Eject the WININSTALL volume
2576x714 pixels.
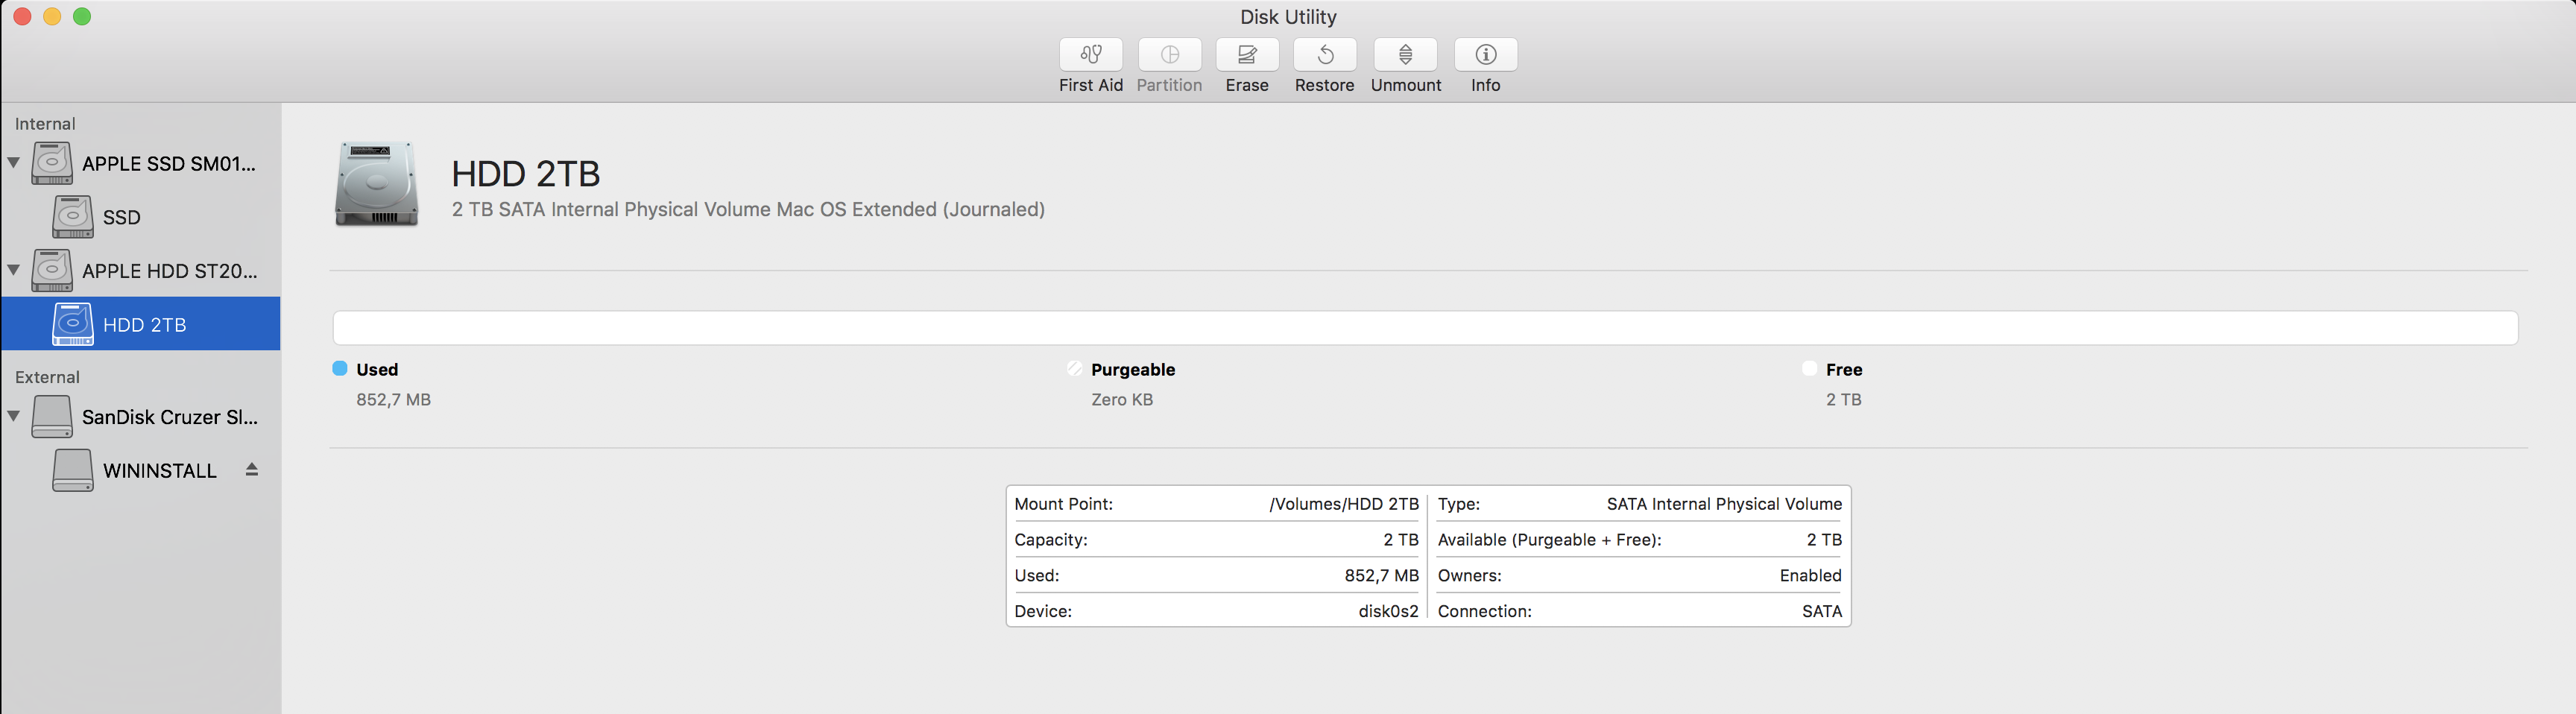coord(252,469)
